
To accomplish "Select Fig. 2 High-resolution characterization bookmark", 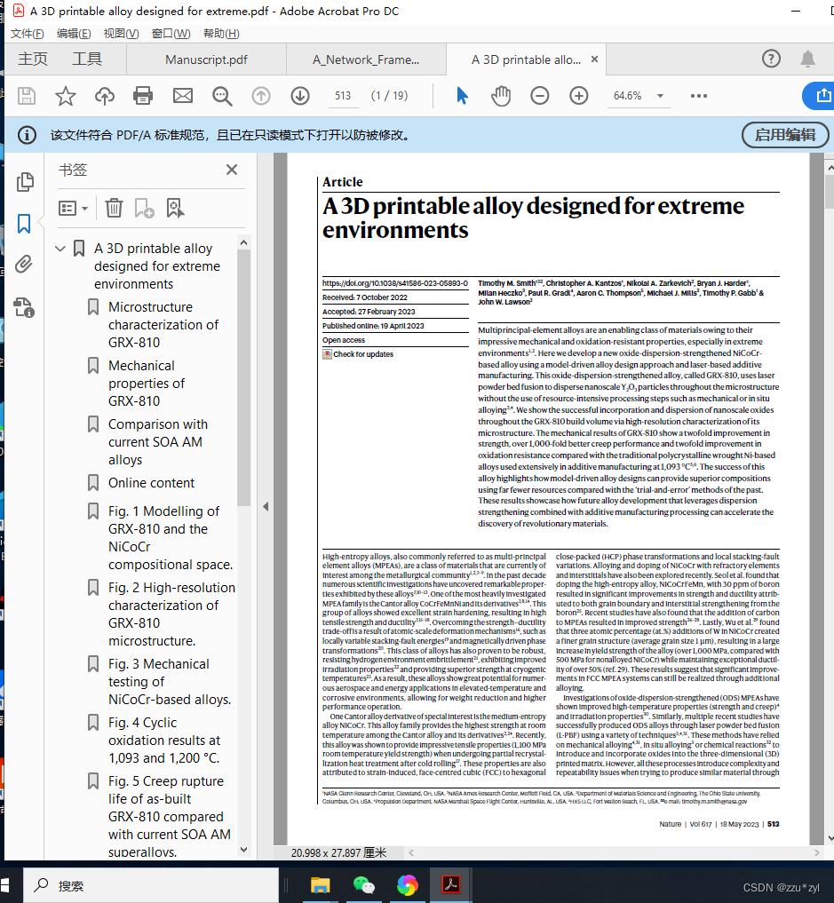I will [171, 614].
